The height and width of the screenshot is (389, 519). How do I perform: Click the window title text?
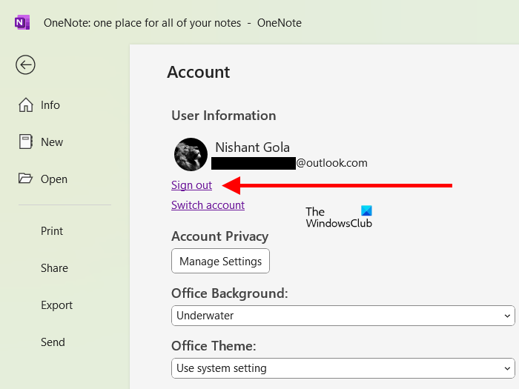click(x=172, y=23)
